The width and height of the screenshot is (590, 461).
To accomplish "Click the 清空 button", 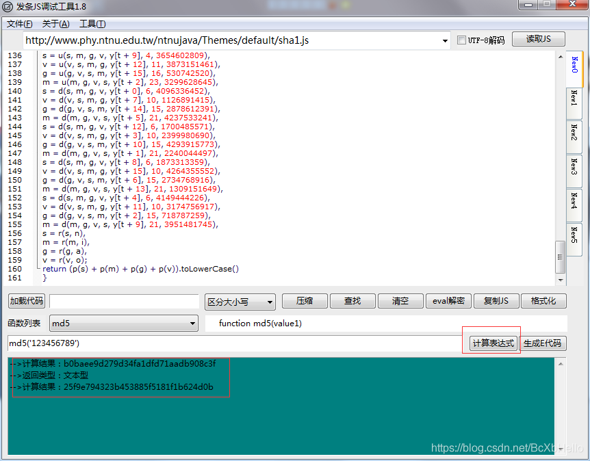I will (x=400, y=301).
